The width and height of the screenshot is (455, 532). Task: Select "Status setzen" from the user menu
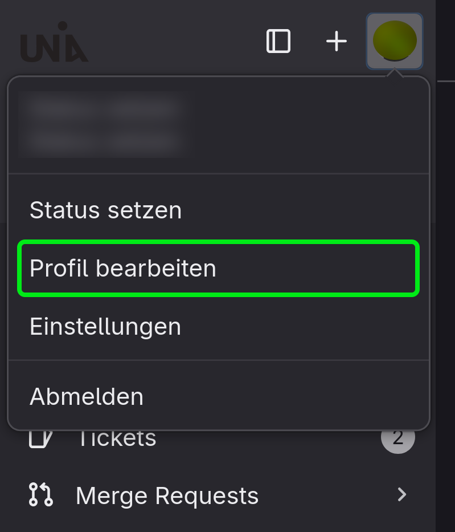[106, 210]
